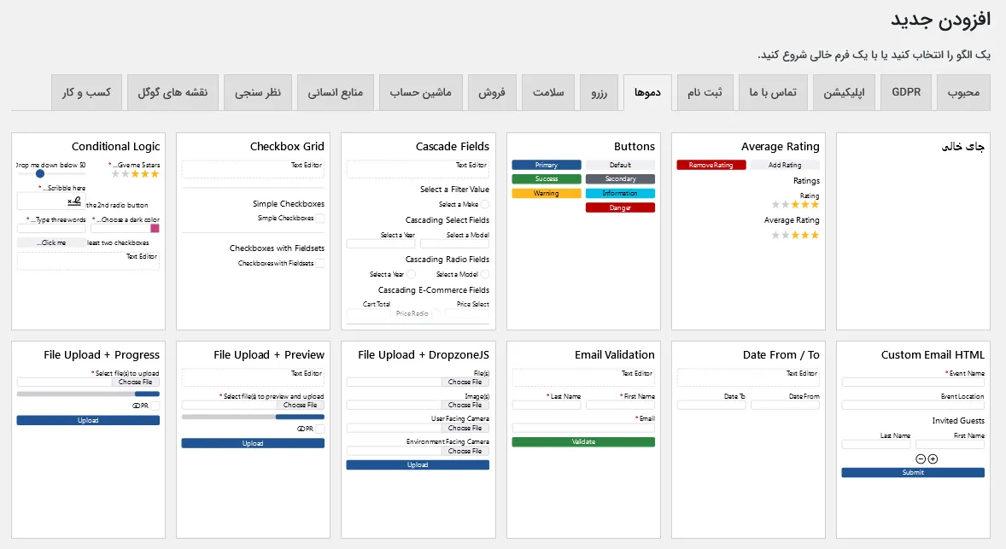The width and height of the screenshot is (1006, 549).
Task: Click the Give me 5 stars rating
Action: 136,174
